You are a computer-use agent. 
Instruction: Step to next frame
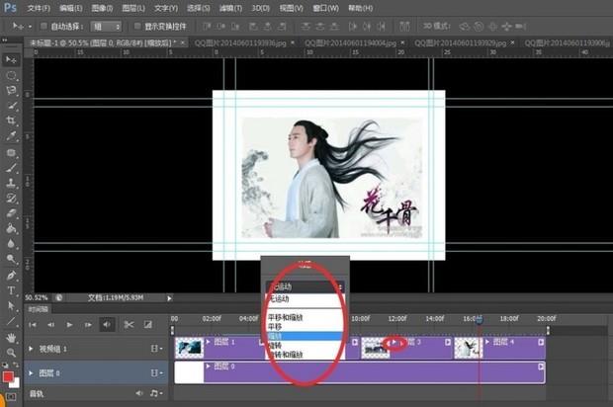pos(88,325)
